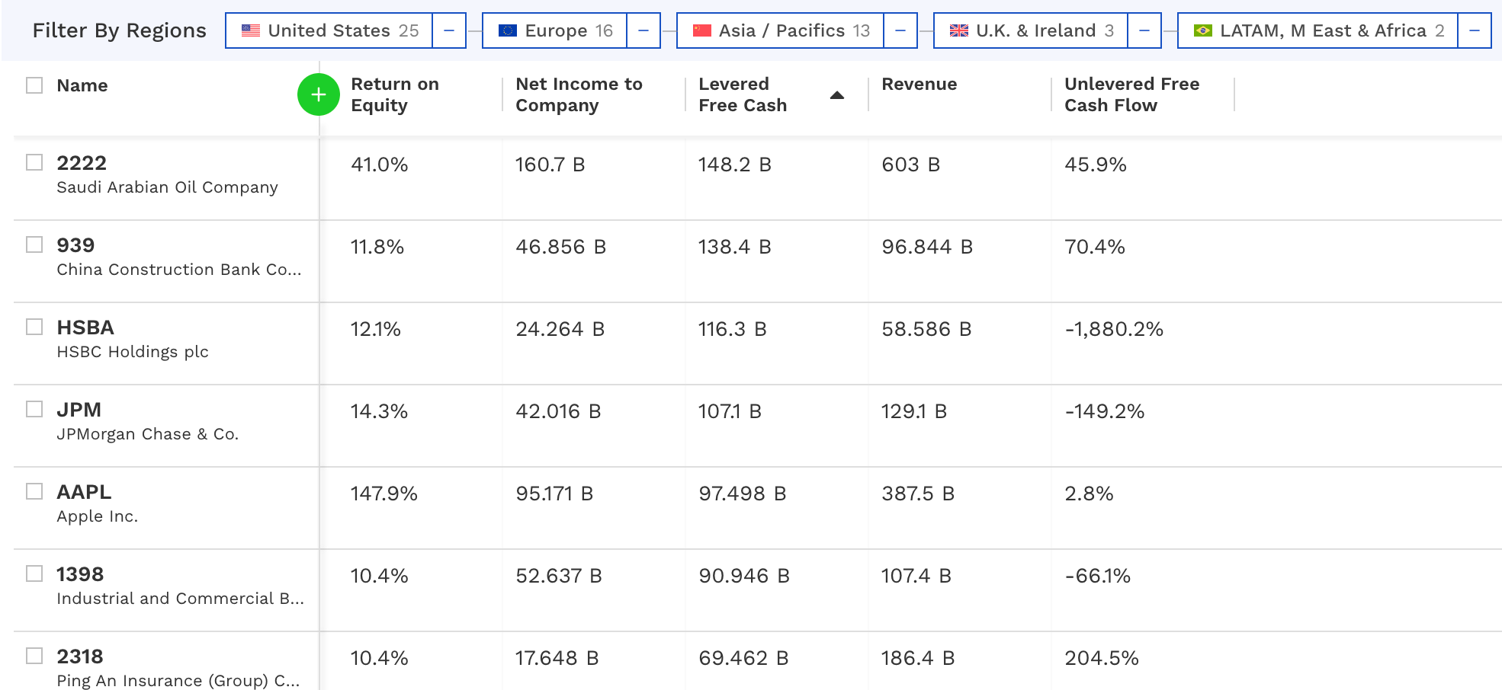Click HSBC Holdings plc name
Viewport: 1502px width, 690px height.
(133, 352)
